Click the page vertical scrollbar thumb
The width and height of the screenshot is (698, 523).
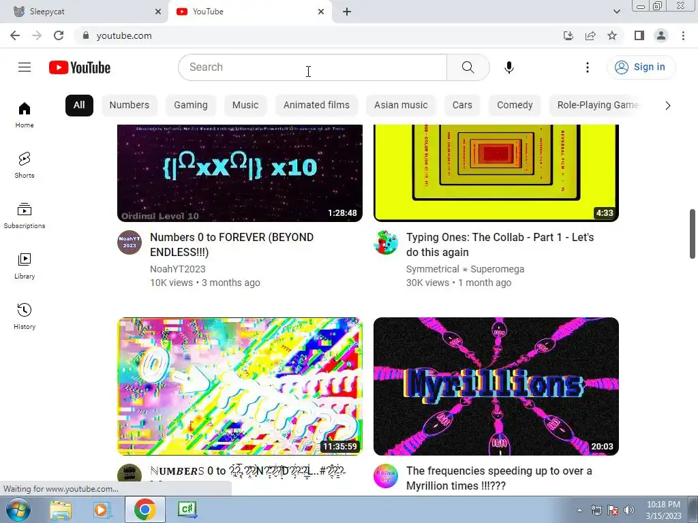click(x=693, y=234)
